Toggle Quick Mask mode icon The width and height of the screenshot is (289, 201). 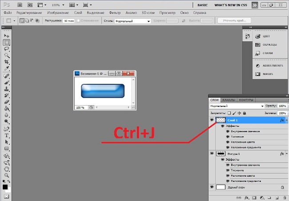tap(6, 197)
